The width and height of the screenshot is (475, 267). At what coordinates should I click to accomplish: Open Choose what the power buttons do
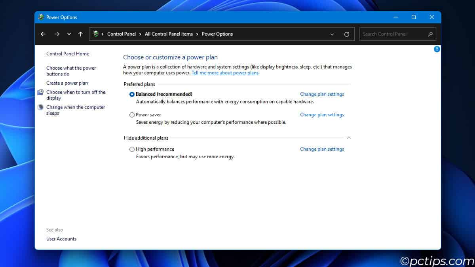pyautogui.click(x=71, y=71)
